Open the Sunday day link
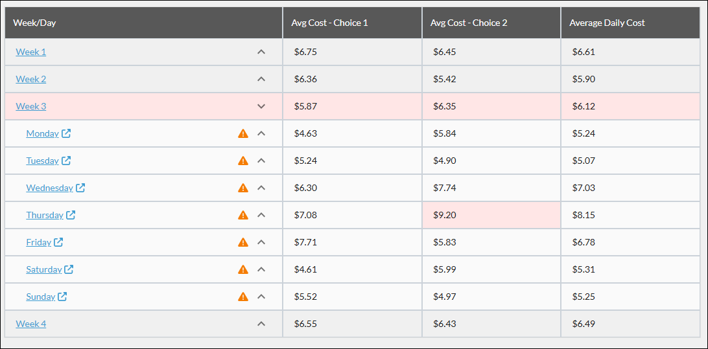708x349 pixels. pyautogui.click(x=41, y=297)
